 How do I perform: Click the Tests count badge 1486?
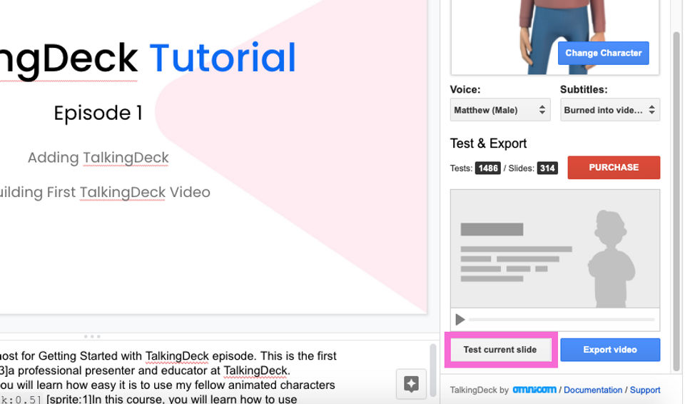[487, 168]
